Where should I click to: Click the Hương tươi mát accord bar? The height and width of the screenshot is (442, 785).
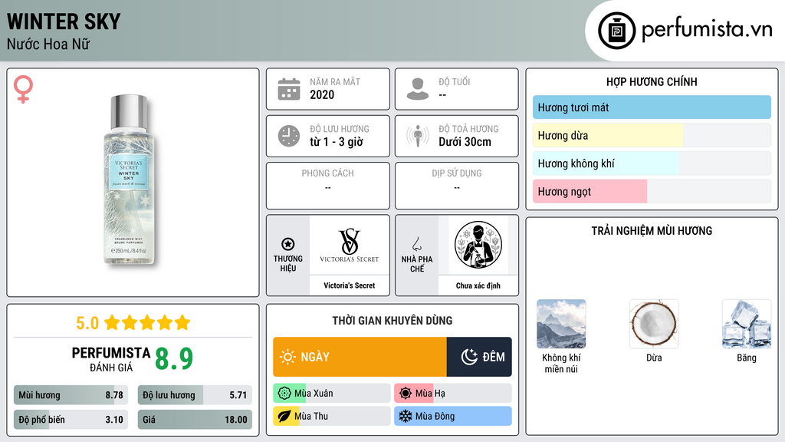click(652, 107)
